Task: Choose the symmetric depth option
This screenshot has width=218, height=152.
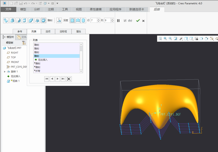Action: pos(83,20)
